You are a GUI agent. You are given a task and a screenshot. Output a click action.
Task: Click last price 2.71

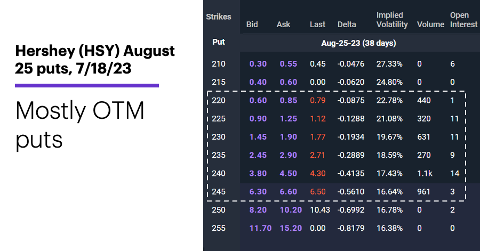coord(318,155)
